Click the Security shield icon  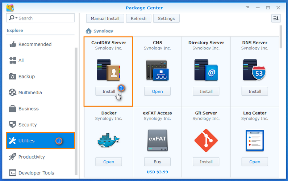pyautogui.click(x=12, y=124)
